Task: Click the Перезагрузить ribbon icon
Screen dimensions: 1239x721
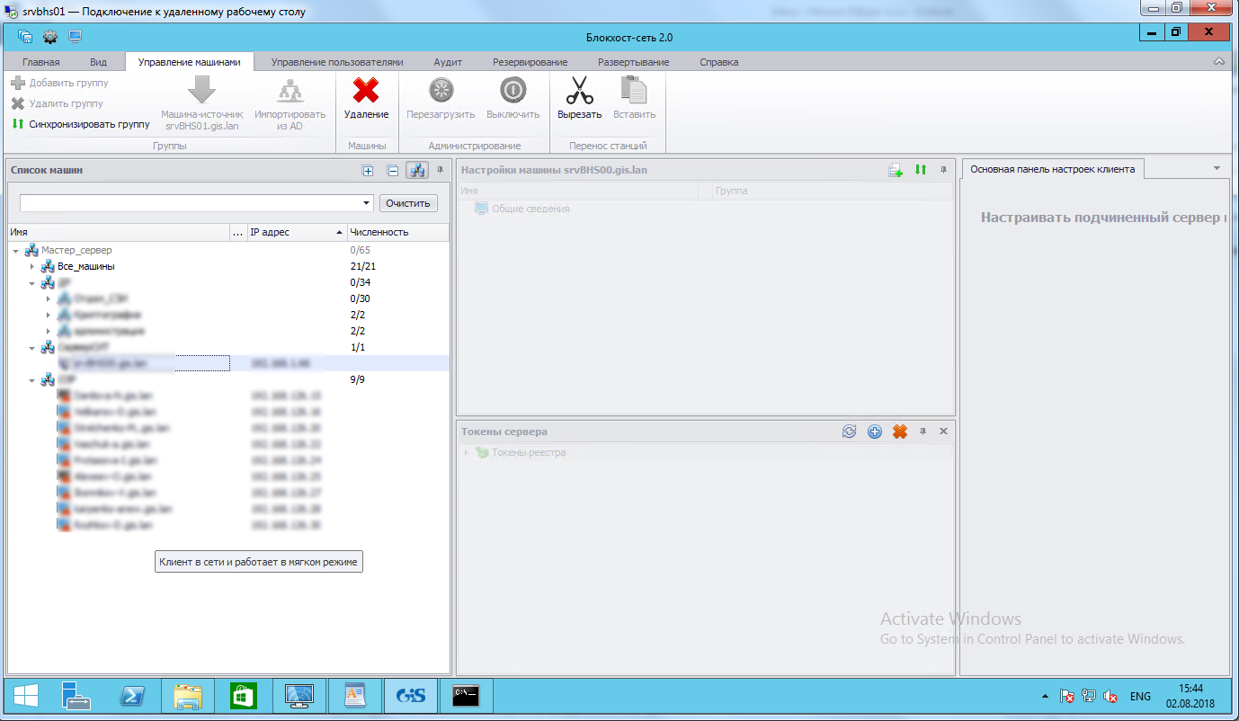Action: click(441, 91)
